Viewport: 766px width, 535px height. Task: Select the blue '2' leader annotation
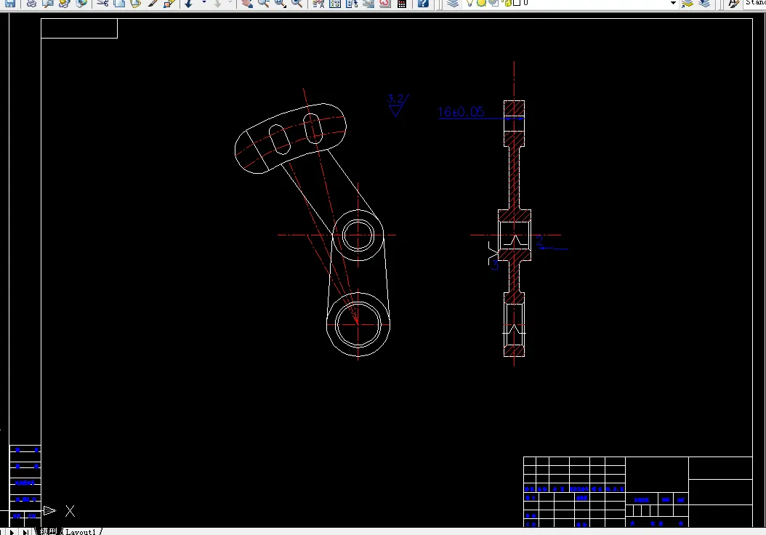pyautogui.click(x=539, y=240)
